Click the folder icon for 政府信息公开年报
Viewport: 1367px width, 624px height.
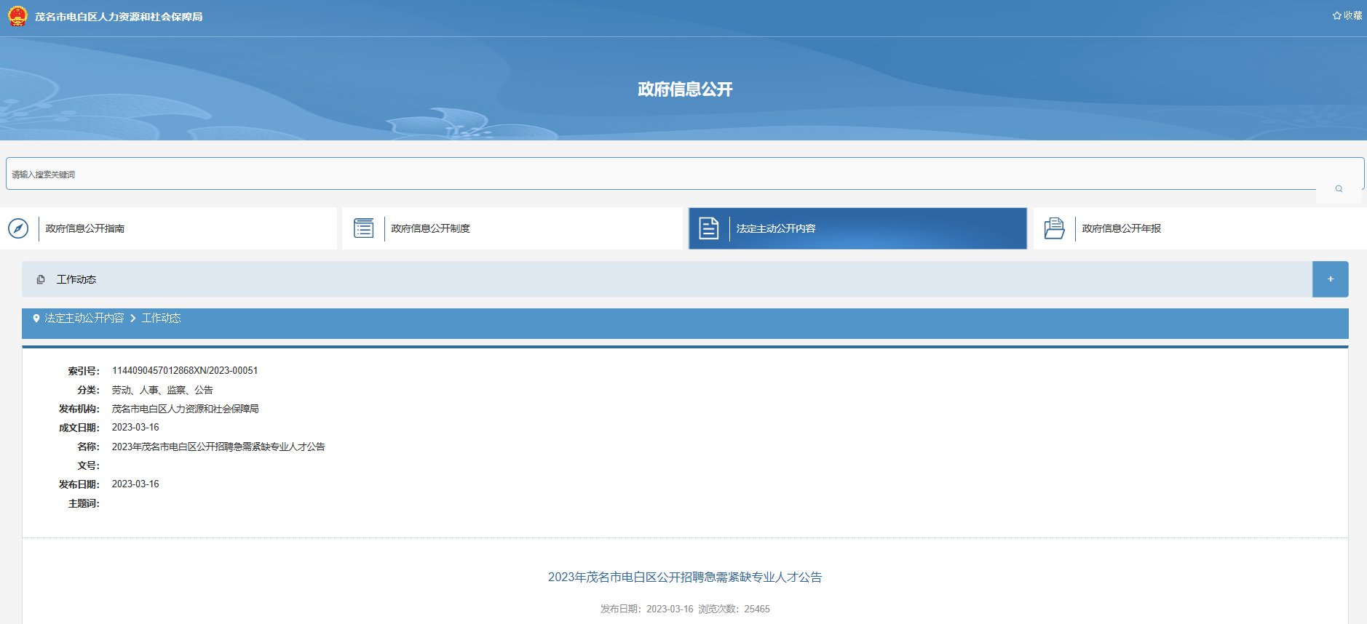[x=1054, y=228]
